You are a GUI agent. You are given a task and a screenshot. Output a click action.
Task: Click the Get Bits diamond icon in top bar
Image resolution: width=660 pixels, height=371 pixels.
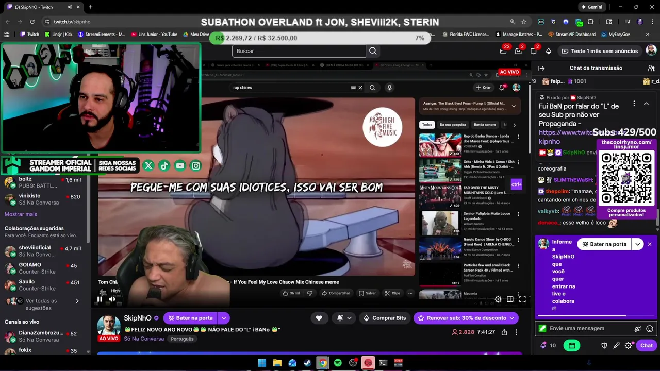tap(549, 51)
